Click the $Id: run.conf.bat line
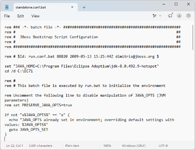 coord(81,57)
